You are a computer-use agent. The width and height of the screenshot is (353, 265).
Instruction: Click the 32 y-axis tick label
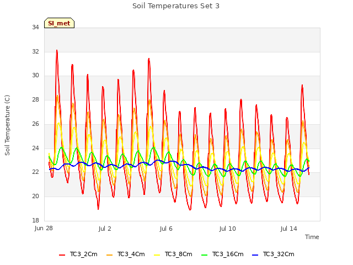(x=35, y=51)
